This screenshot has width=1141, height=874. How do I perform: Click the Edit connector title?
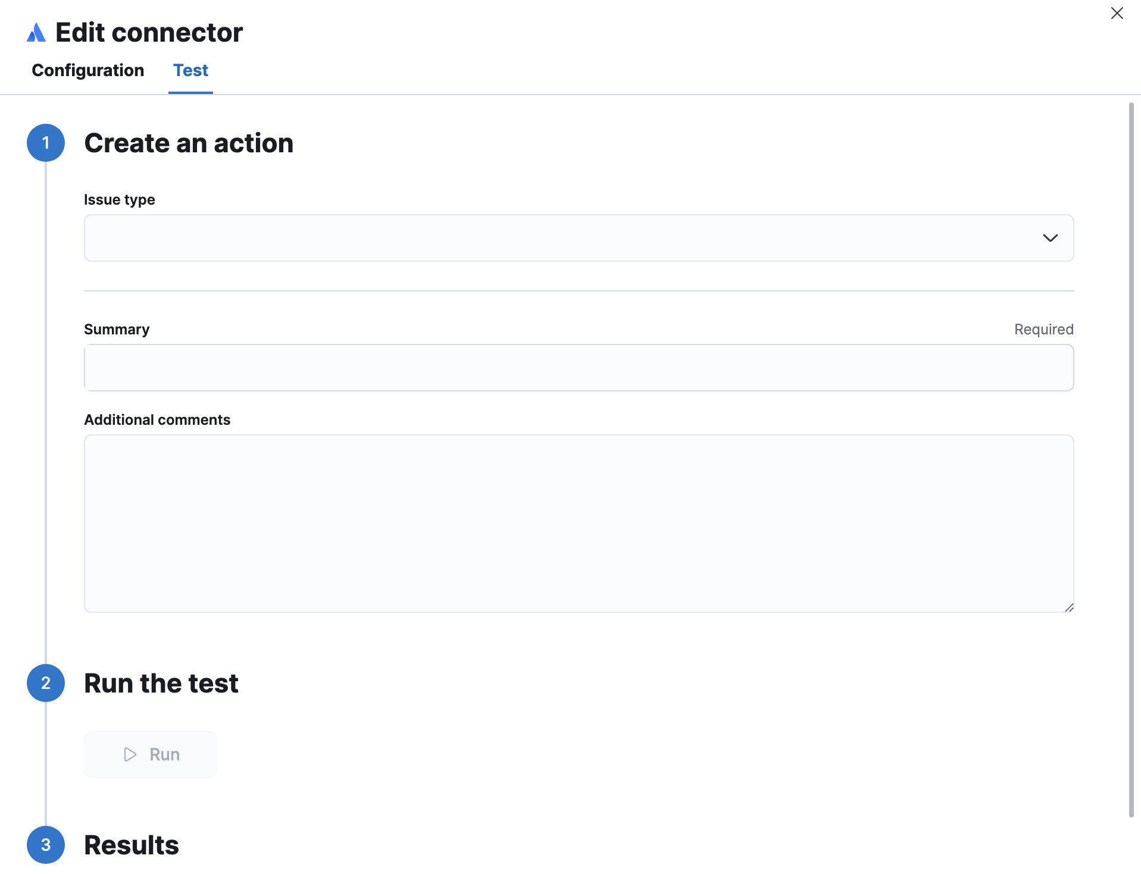pyautogui.click(x=148, y=32)
